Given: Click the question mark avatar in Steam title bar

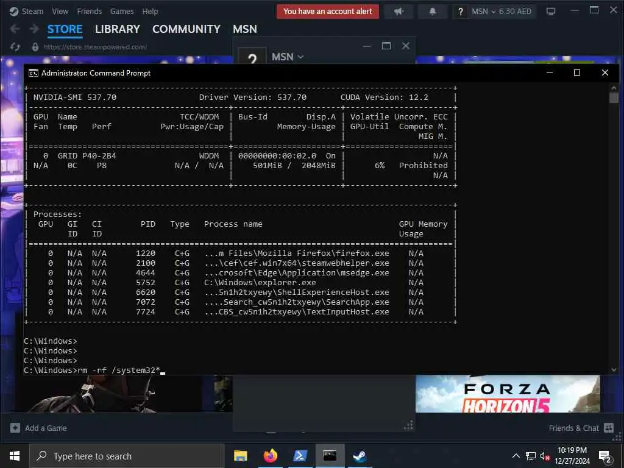Looking at the screenshot, I should click(461, 12).
